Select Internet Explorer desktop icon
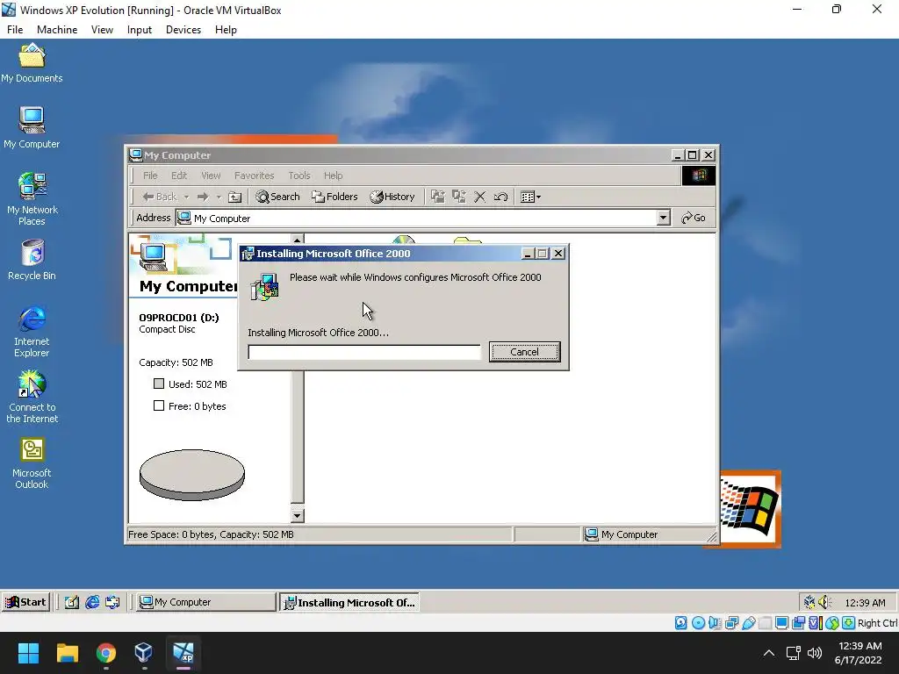This screenshot has width=899, height=674. tap(32, 331)
